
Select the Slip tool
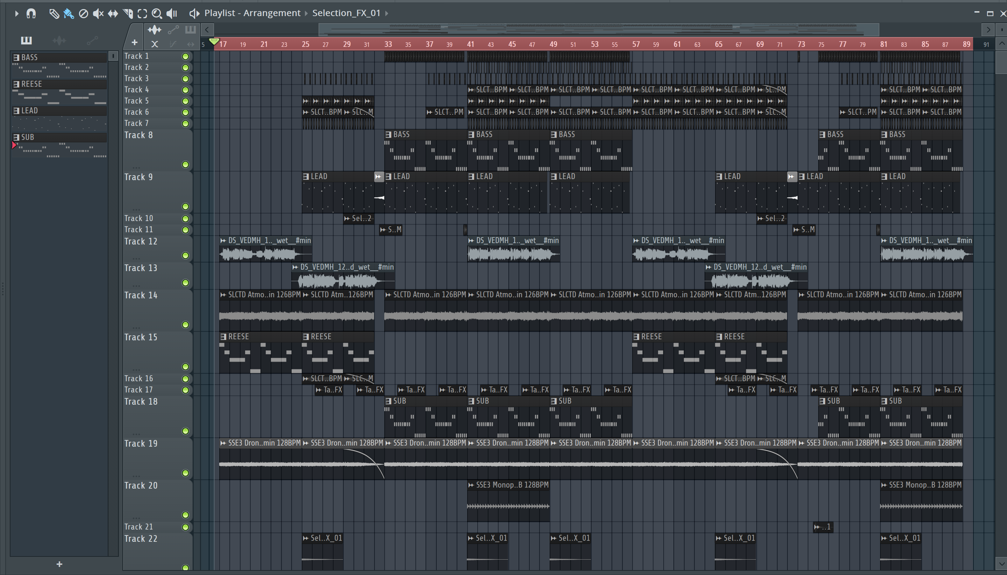tap(113, 14)
